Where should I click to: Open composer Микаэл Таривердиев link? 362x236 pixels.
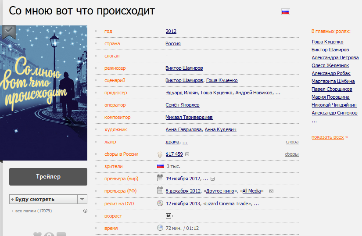tap(189, 117)
